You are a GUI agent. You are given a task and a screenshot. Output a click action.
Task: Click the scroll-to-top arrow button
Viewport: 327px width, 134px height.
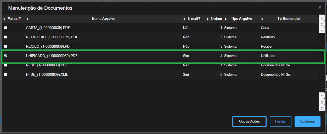click(x=322, y=18)
